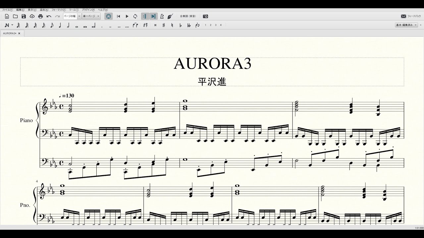Apply a double flat accidental
Screen dimensions: 424x238
(189, 25)
